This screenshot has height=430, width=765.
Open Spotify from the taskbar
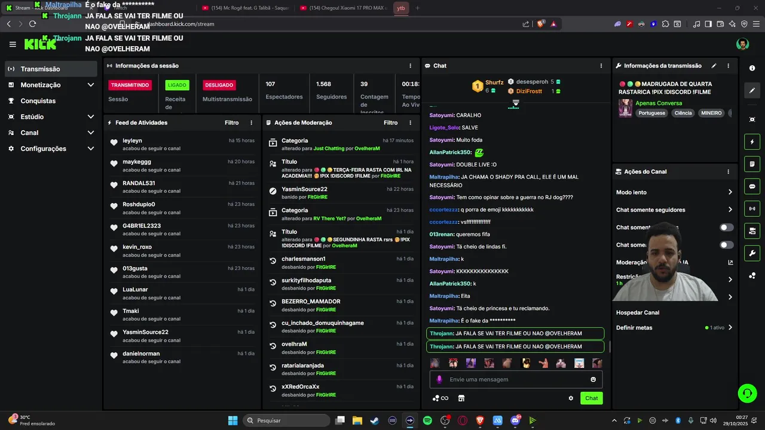(427, 420)
